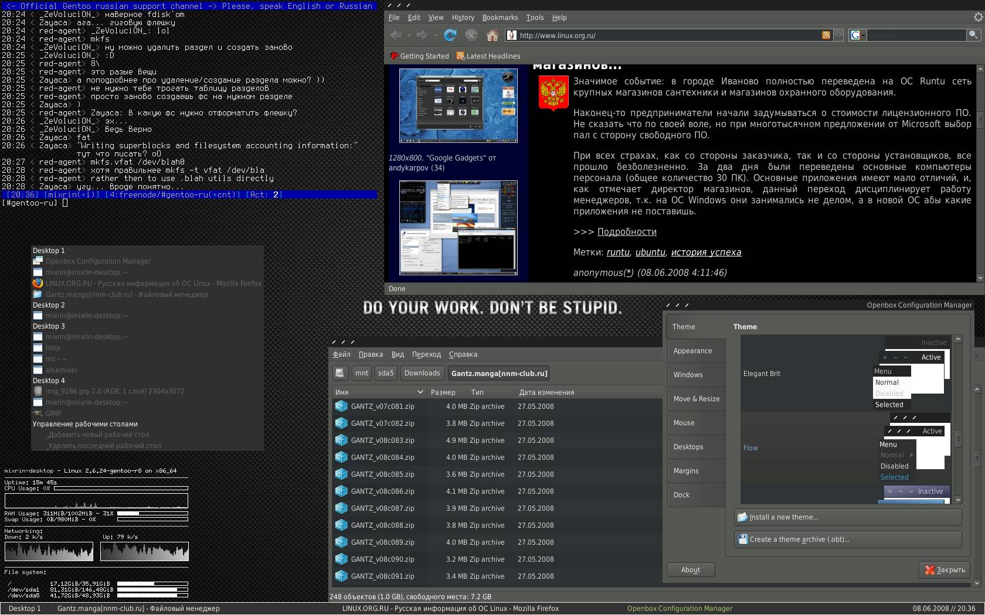
Task: Open Move & Resize tab
Action: click(696, 399)
